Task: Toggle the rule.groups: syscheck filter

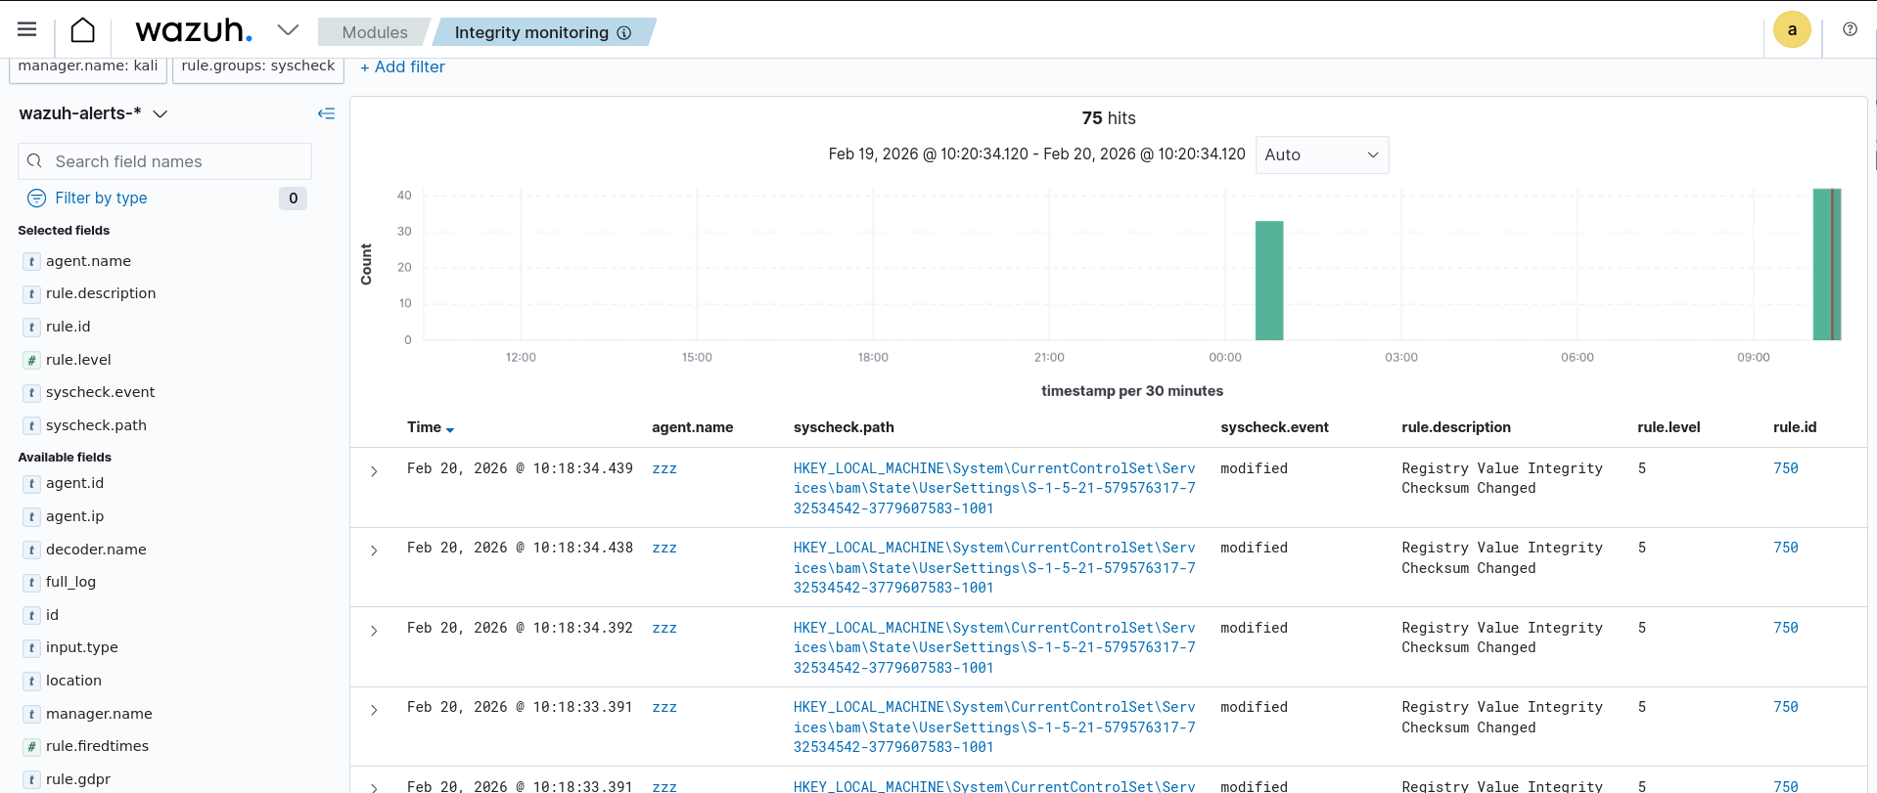Action: [x=258, y=66]
